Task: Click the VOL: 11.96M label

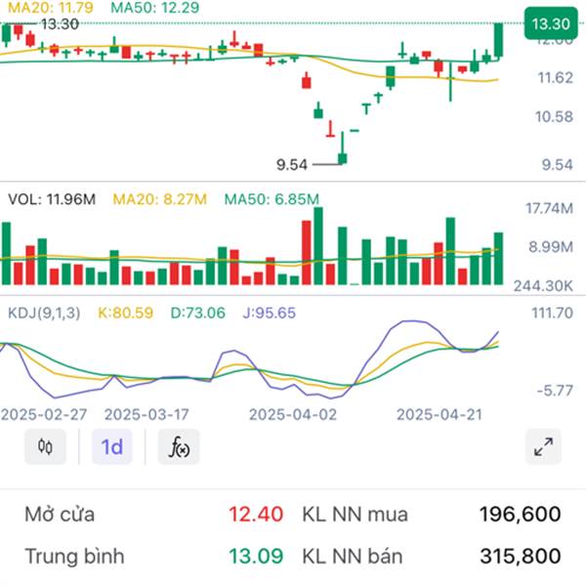Action: (52, 199)
